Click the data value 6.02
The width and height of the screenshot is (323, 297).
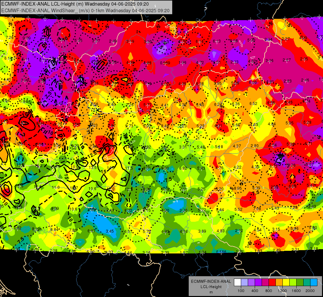(x=165, y=84)
